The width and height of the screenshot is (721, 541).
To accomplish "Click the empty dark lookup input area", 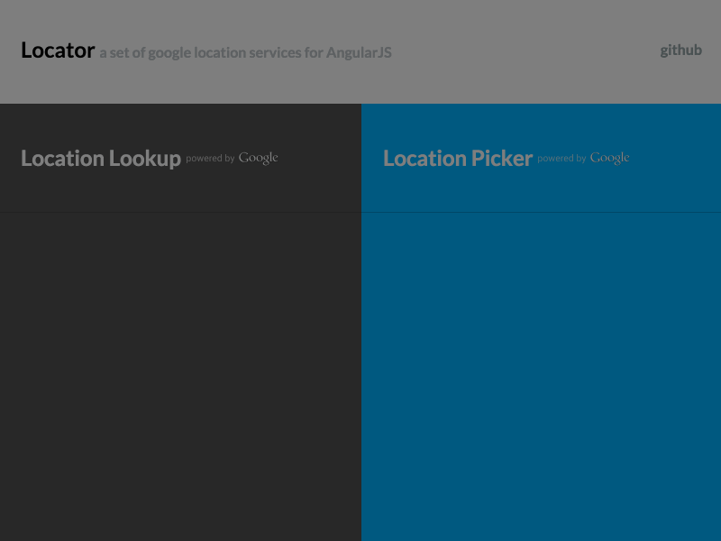I will tap(180, 379).
